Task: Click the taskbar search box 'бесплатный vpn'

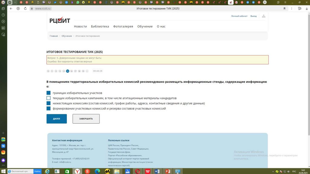Action: [x=20, y=171]
